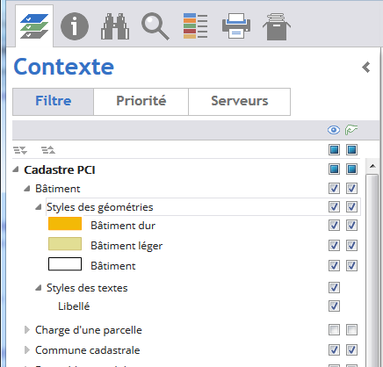
Task: Click the expand all tree icon
Action: click(20, 150)
